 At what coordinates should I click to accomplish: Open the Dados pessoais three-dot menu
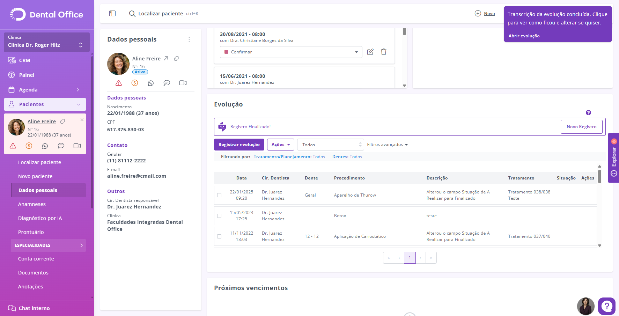coord(189,39)
